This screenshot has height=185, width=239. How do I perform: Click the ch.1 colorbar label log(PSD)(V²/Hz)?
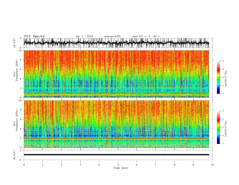click(226, 79)
